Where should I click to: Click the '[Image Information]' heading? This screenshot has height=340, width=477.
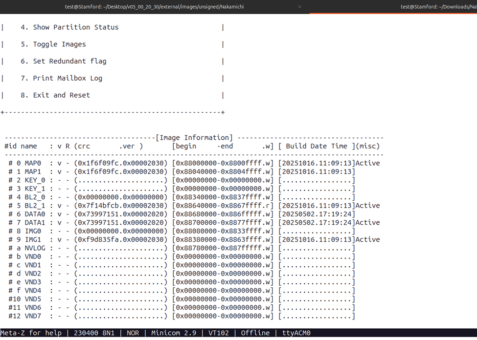pyautogui.click(x=194, y=138)
